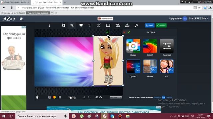Open the ColorZ filters category
Screen dimensions: 213x119
click(150, 46)
